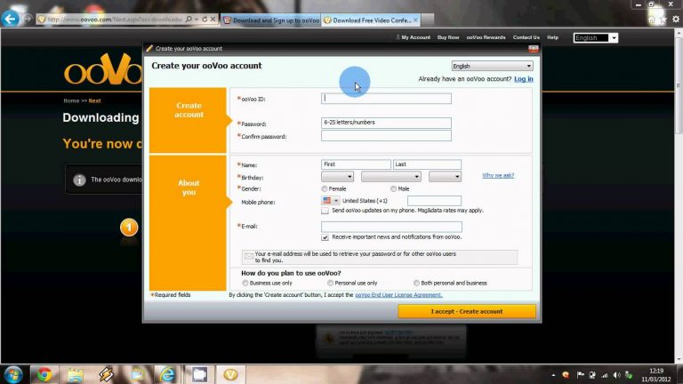Open the browser Home icon
The image size is (683, 384).
pos(652,20)
